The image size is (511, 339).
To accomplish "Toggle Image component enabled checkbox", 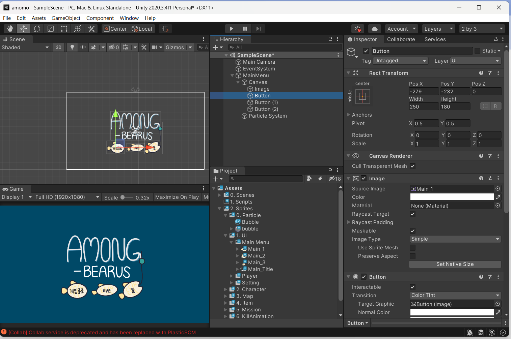I will coord(364,178).
